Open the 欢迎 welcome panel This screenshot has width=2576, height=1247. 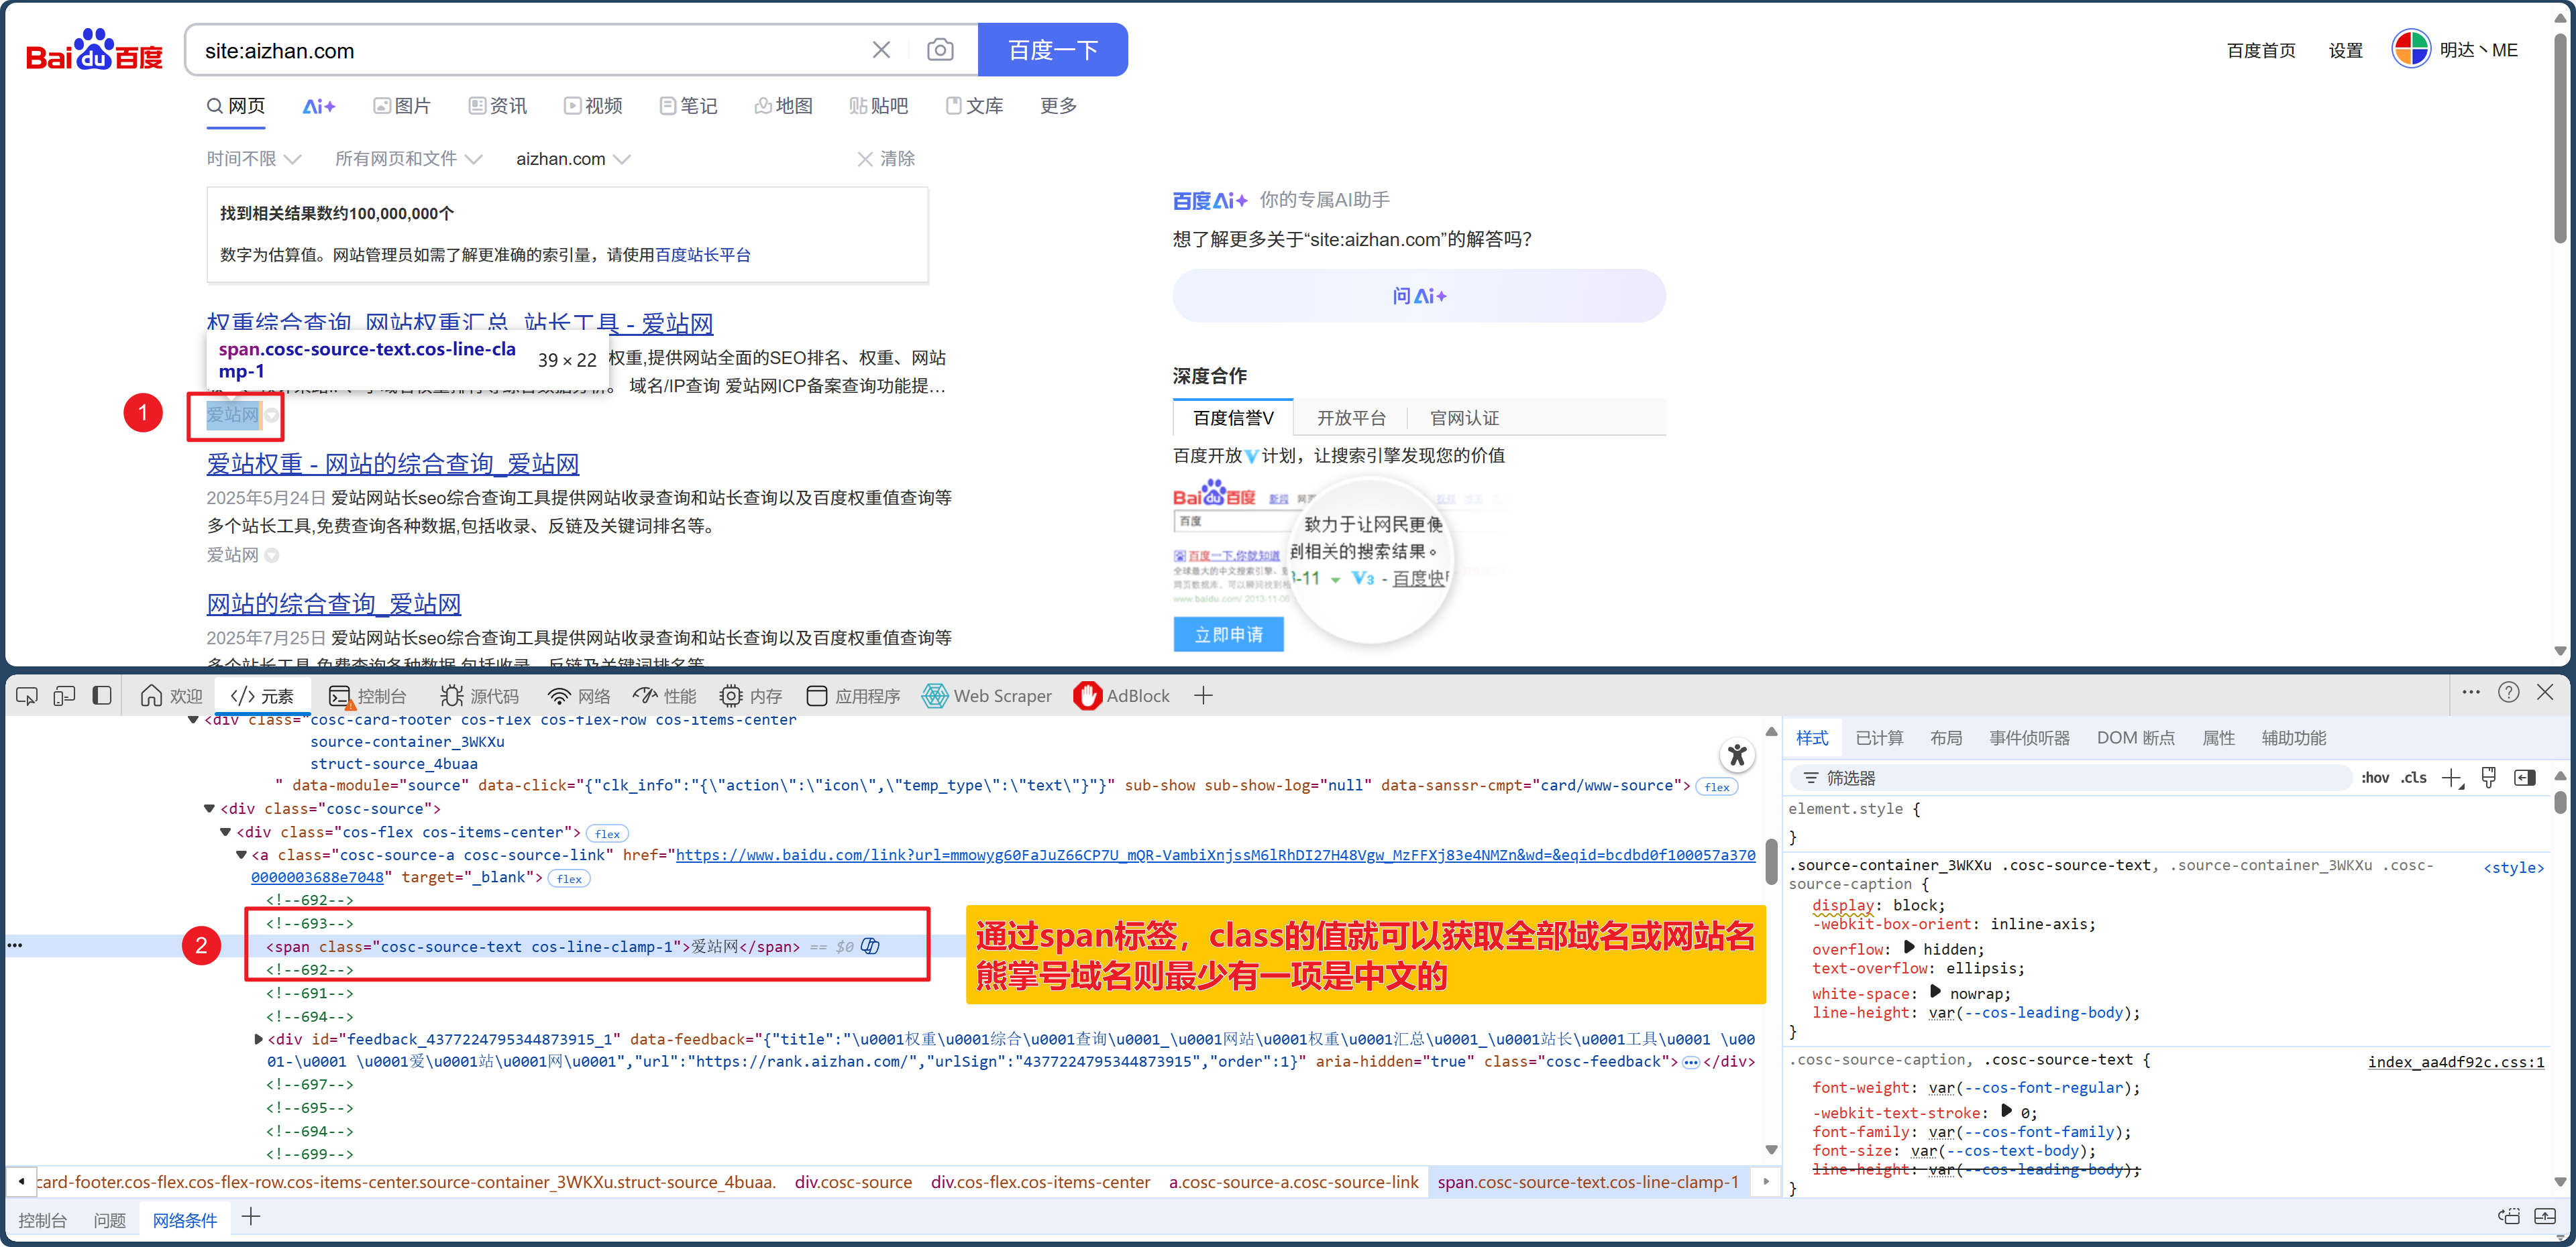pos(171,695)
